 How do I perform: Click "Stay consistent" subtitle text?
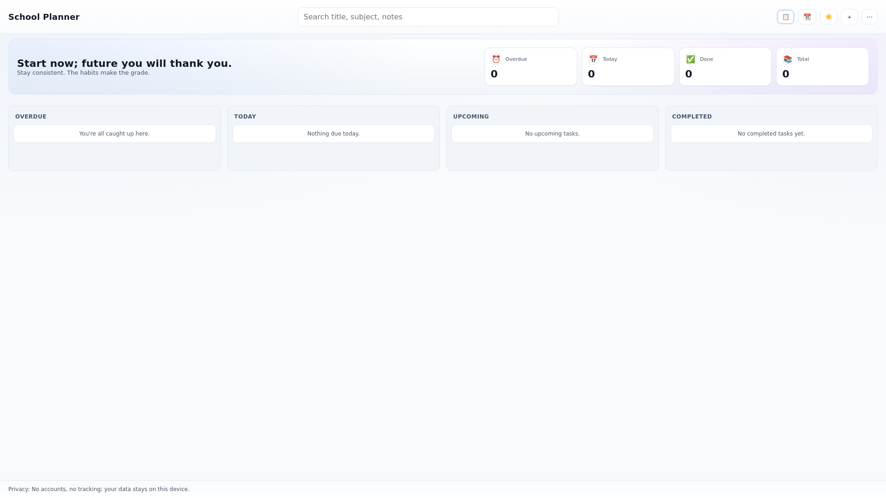pos(84,73)
